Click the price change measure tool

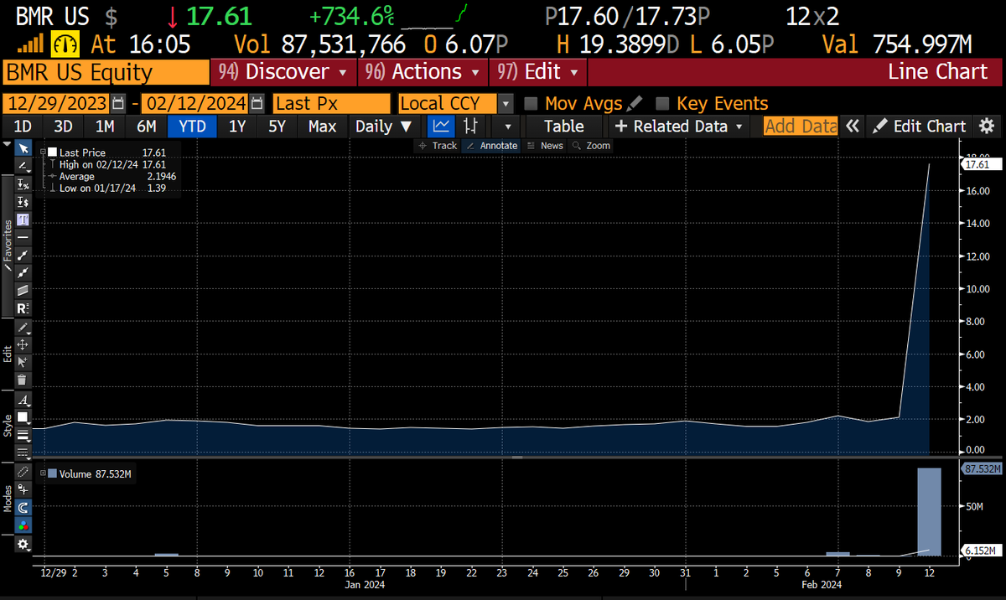pyautogui.click(x=23, y=202)
